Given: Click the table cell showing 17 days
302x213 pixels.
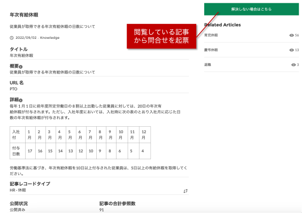Looking at the screenshot, I should pyautogui.click(x=30, y=151).
